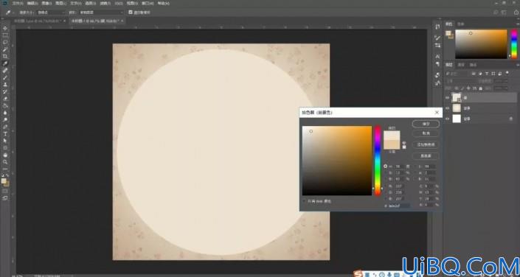Check the web colors only option

pyautogui.click(x=305, y=201)
